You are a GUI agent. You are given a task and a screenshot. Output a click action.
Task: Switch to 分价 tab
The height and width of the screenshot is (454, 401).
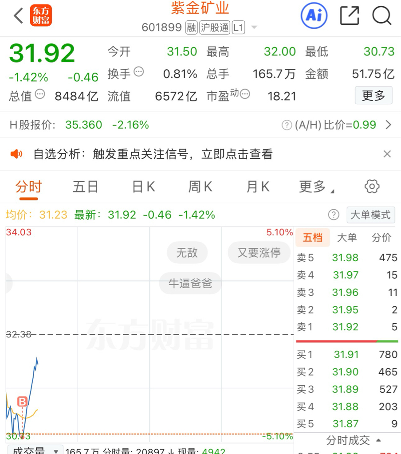point(381,238)
